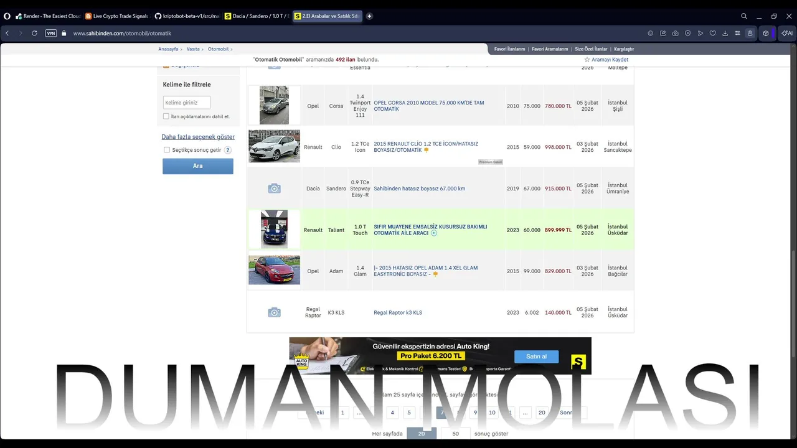Open the extensions cube icon
The height and width of the screenshot is (448, 797).
tap(766, 33)
